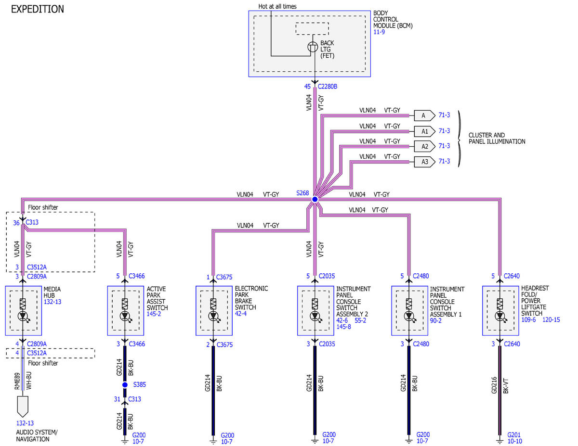Open page reference 42-6

click(x=342, y=320)
